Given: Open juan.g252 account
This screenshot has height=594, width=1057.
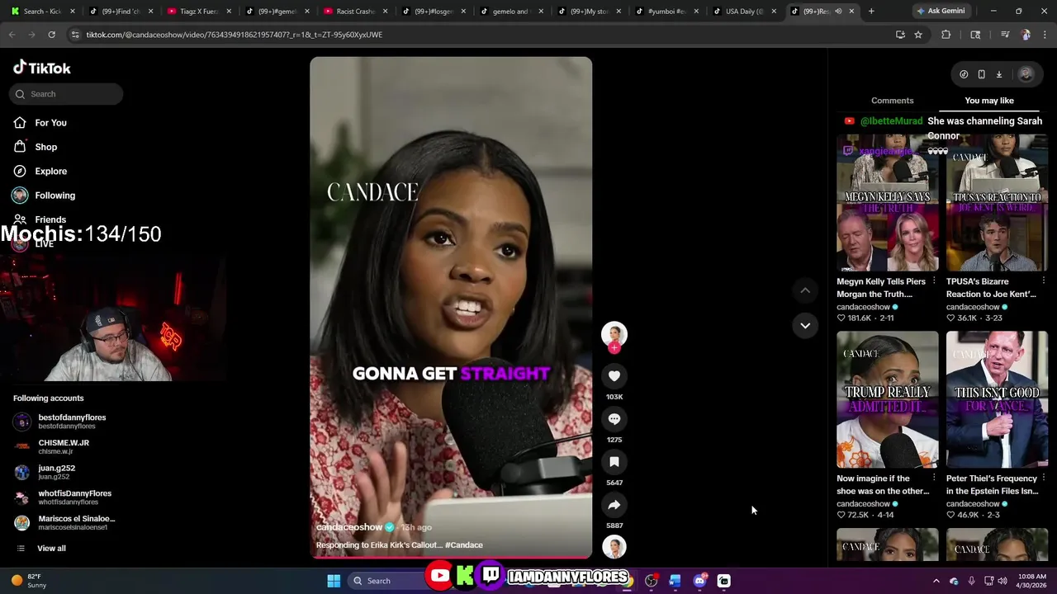Looking at the screenshot, I should pyautogui.click(x=56, y=472).
